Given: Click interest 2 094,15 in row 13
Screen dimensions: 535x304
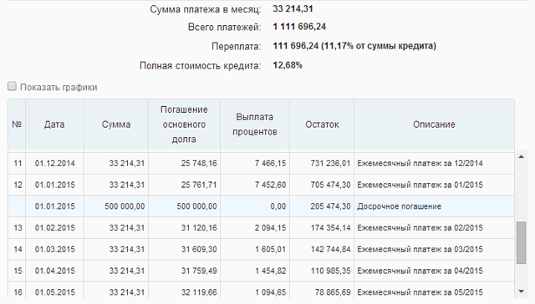Looking at the screenshot, I should [x=270, y=228].
